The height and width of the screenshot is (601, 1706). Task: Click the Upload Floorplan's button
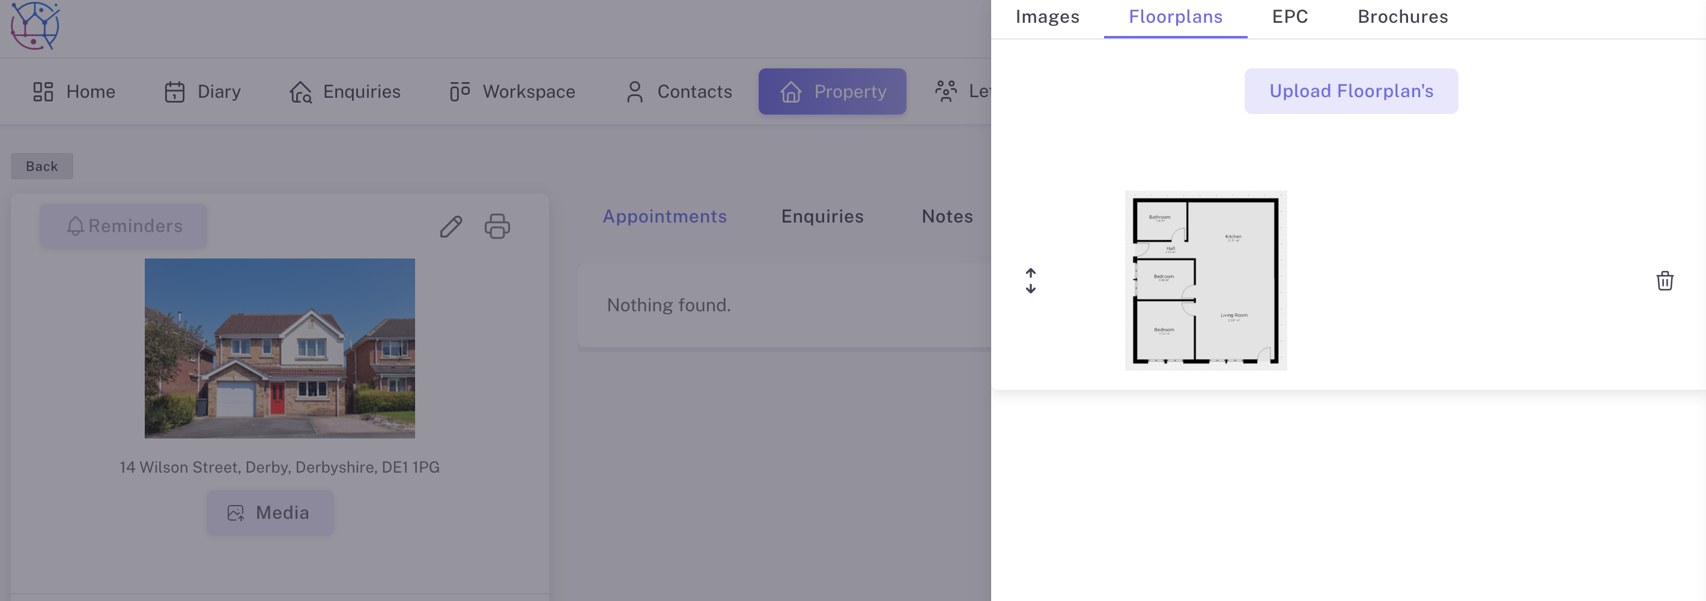click(x=1351, y=91)
